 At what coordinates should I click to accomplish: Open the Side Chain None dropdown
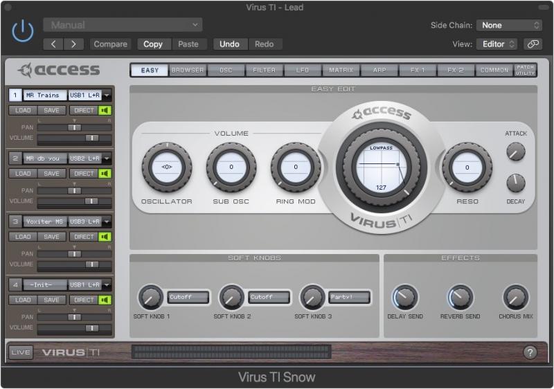click(x=509, y=25)
